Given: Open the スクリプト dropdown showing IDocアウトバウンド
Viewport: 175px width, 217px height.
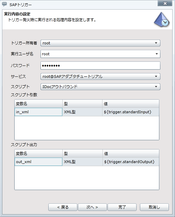Looking at the screenshot, I should pos(100,87).
